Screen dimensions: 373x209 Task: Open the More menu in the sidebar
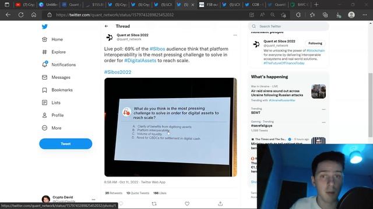click(x=52, y=128)
